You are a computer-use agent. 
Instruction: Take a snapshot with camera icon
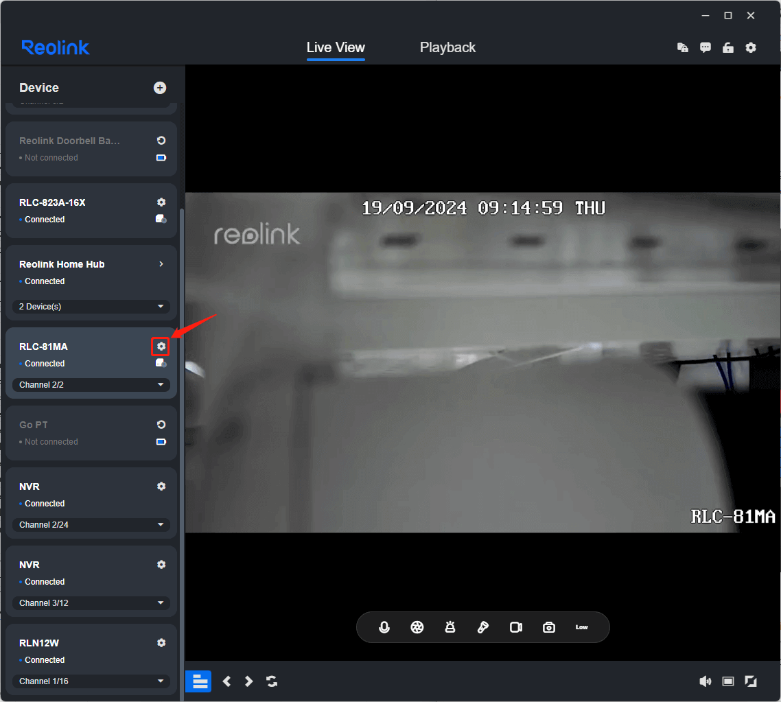(x=549, y=627)
